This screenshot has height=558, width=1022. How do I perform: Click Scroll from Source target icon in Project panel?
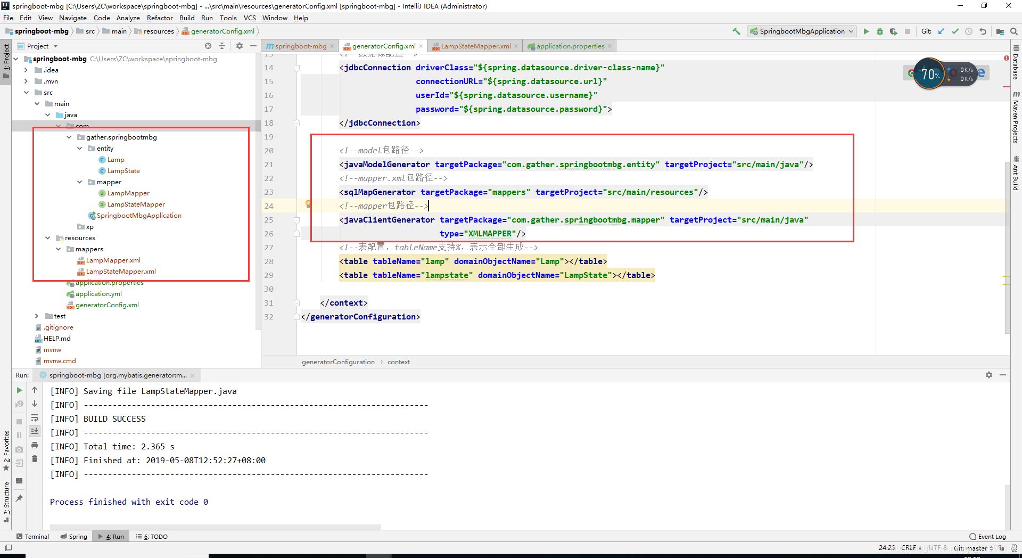click(208, 46)
